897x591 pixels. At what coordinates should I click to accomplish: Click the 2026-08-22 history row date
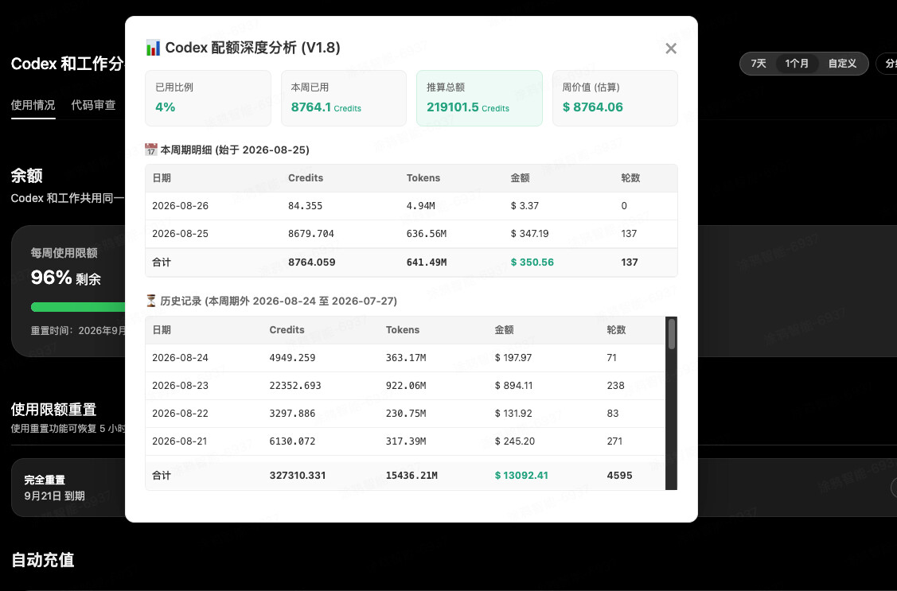tap(180, 414)
